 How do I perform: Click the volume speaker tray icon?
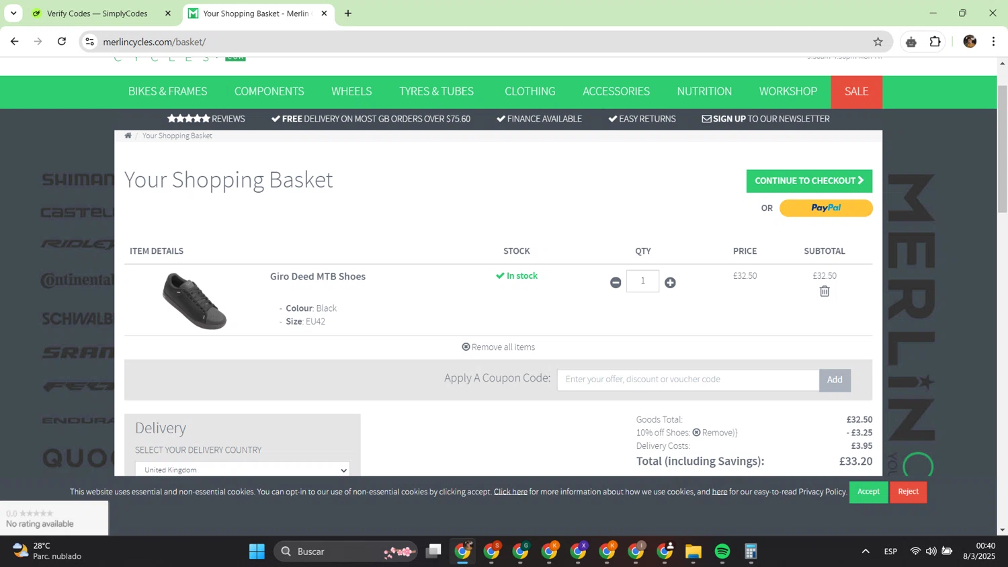[931, 552]
